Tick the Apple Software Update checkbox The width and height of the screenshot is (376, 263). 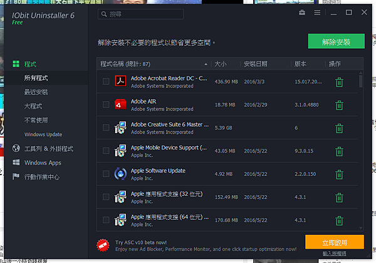tap(106, 174)
